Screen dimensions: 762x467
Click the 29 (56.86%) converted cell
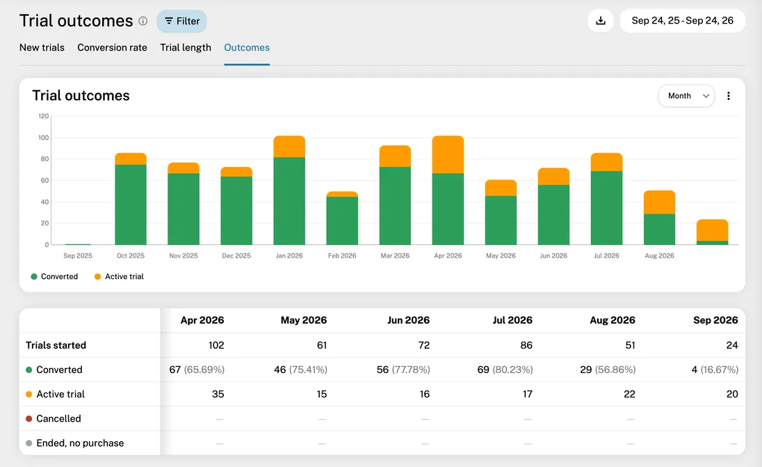point(608,370)
